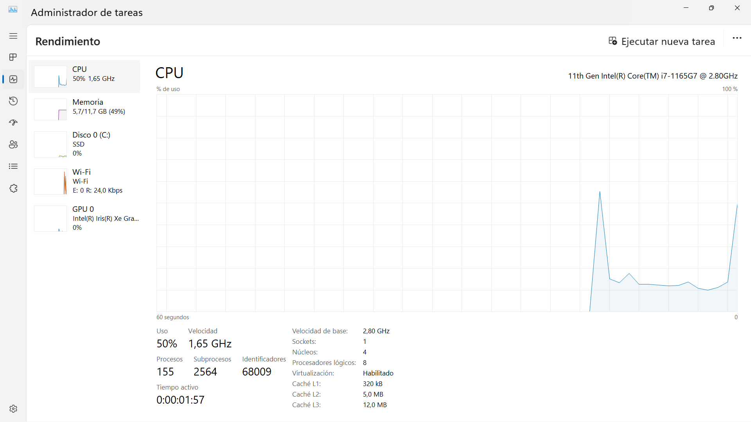Restore down the Task Manager window
The width and height of the screenshot is (751, 422).
(x=711, y=8)
